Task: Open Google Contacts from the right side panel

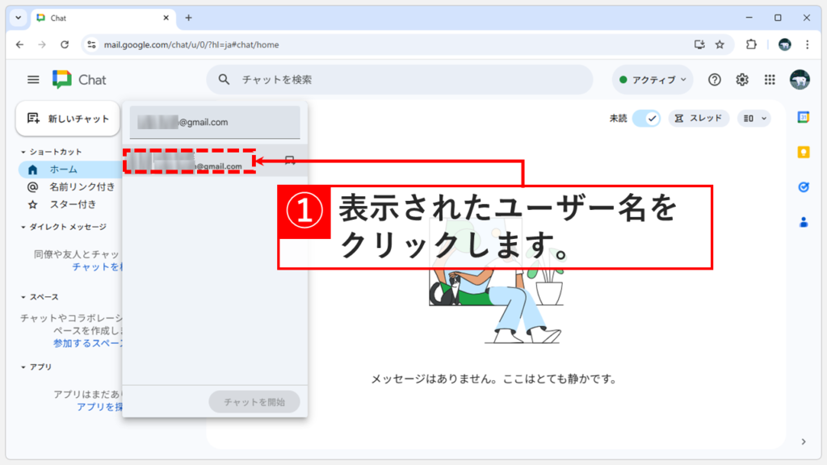Action: pyautogui.click(x=803, y=220)
